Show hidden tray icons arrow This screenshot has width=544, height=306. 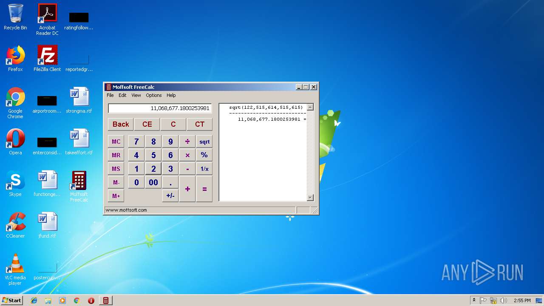tap(474, 300)
